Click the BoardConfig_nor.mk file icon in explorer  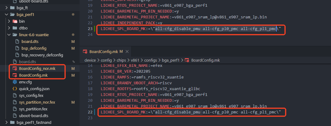point(14,68)
